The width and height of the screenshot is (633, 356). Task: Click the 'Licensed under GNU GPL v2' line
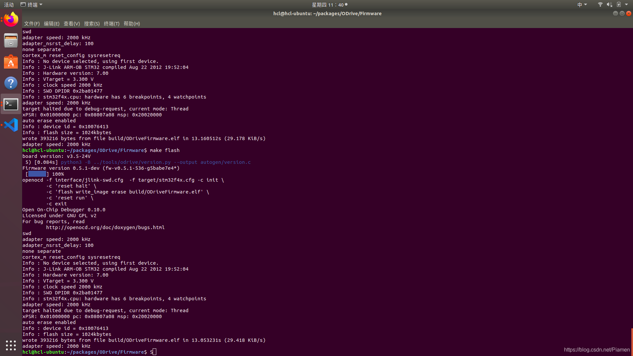pyautogui.click(x=59, y=216)
